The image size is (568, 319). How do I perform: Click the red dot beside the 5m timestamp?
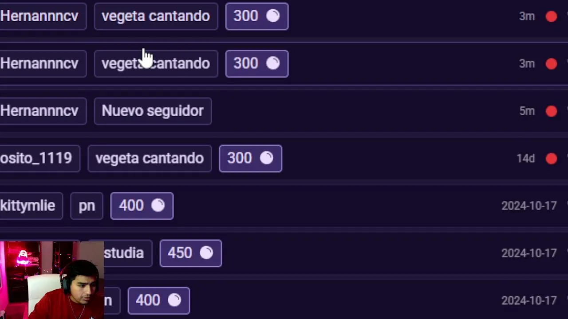551,111
